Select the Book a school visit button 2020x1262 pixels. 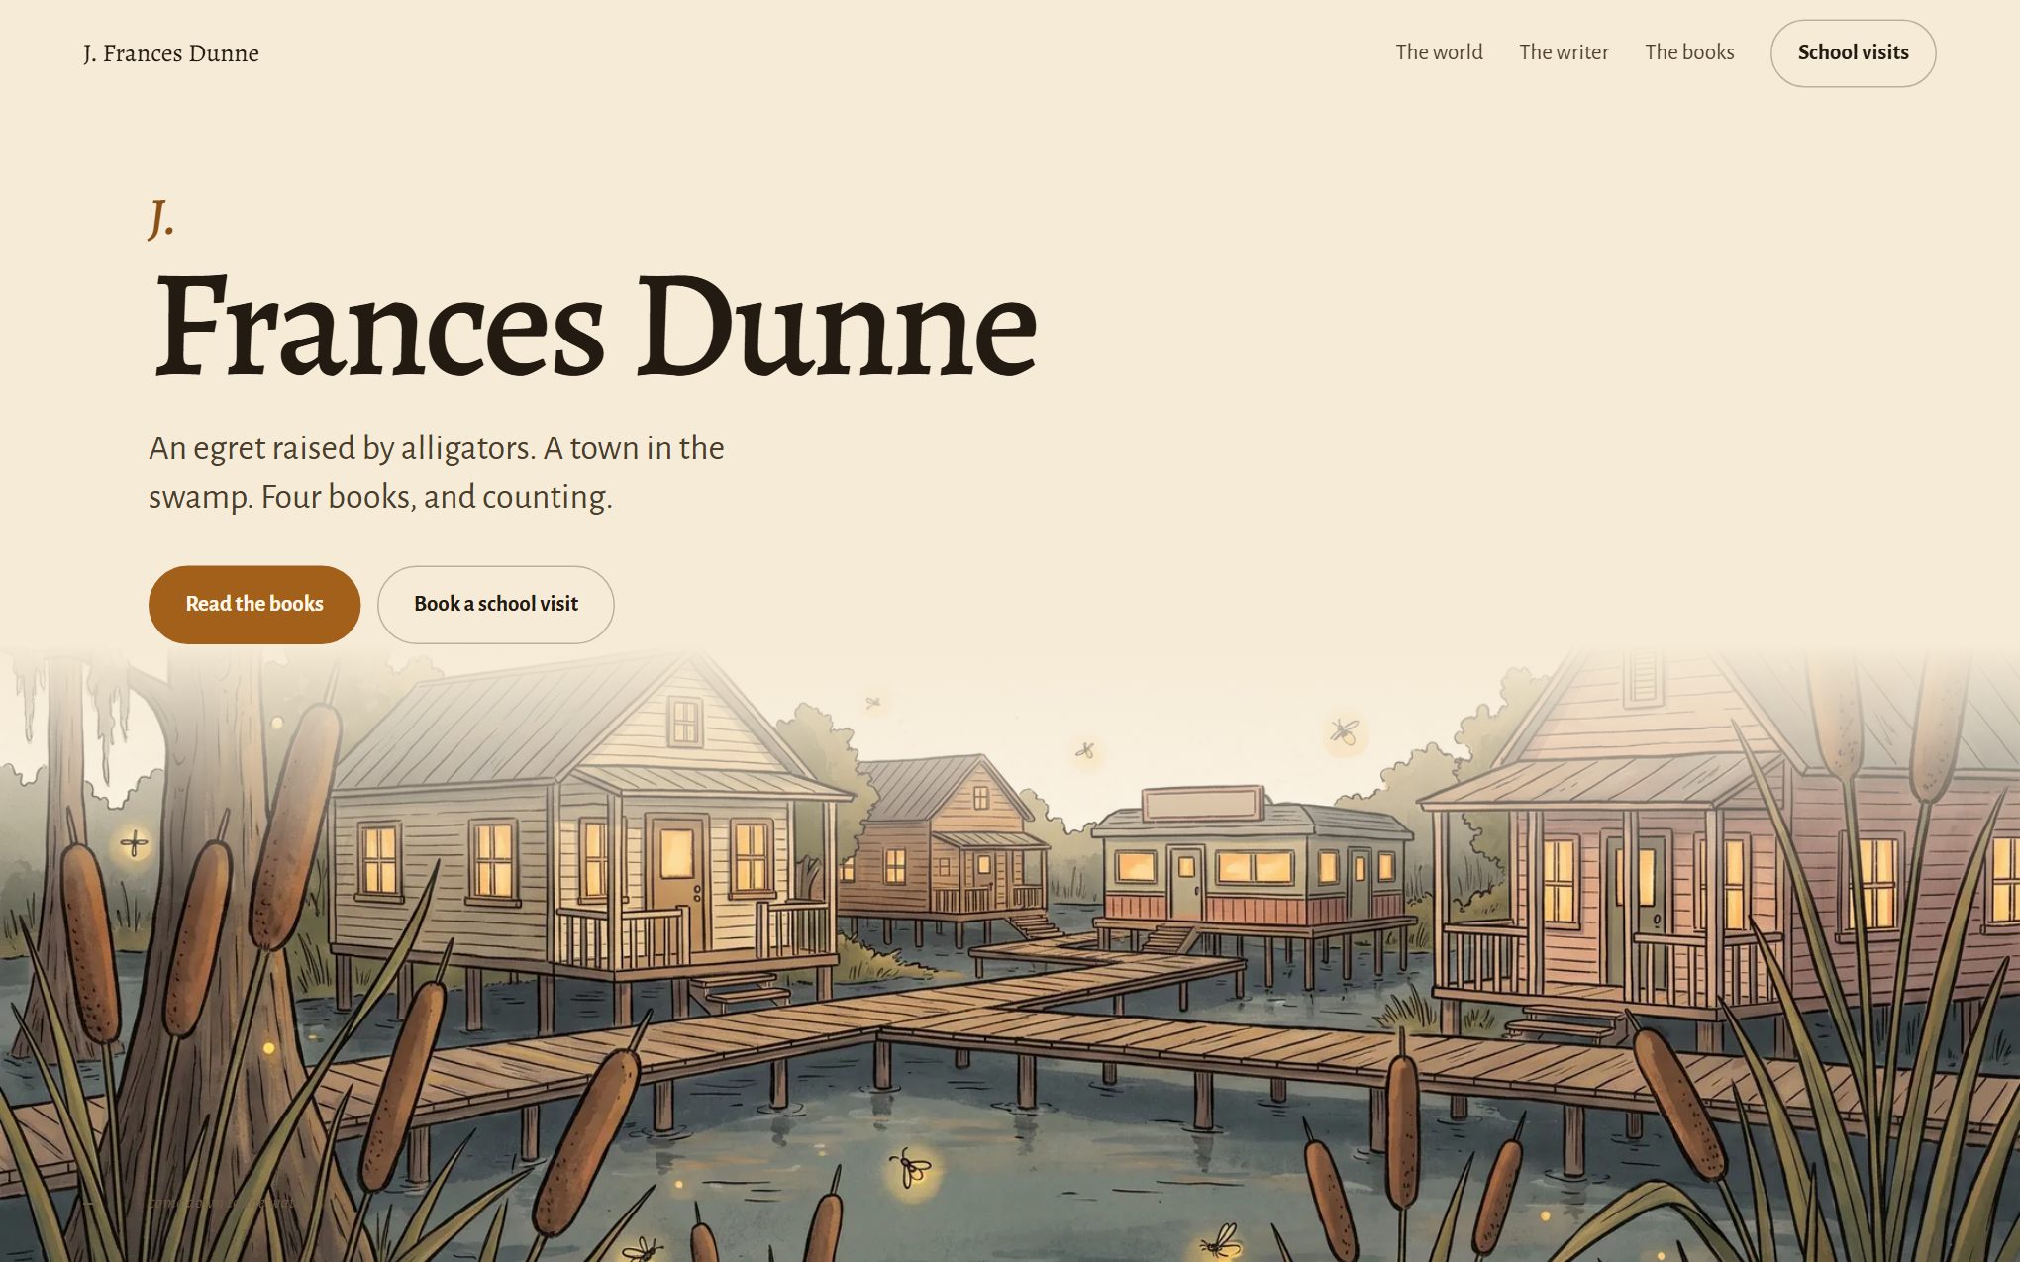tap(496, 605)
